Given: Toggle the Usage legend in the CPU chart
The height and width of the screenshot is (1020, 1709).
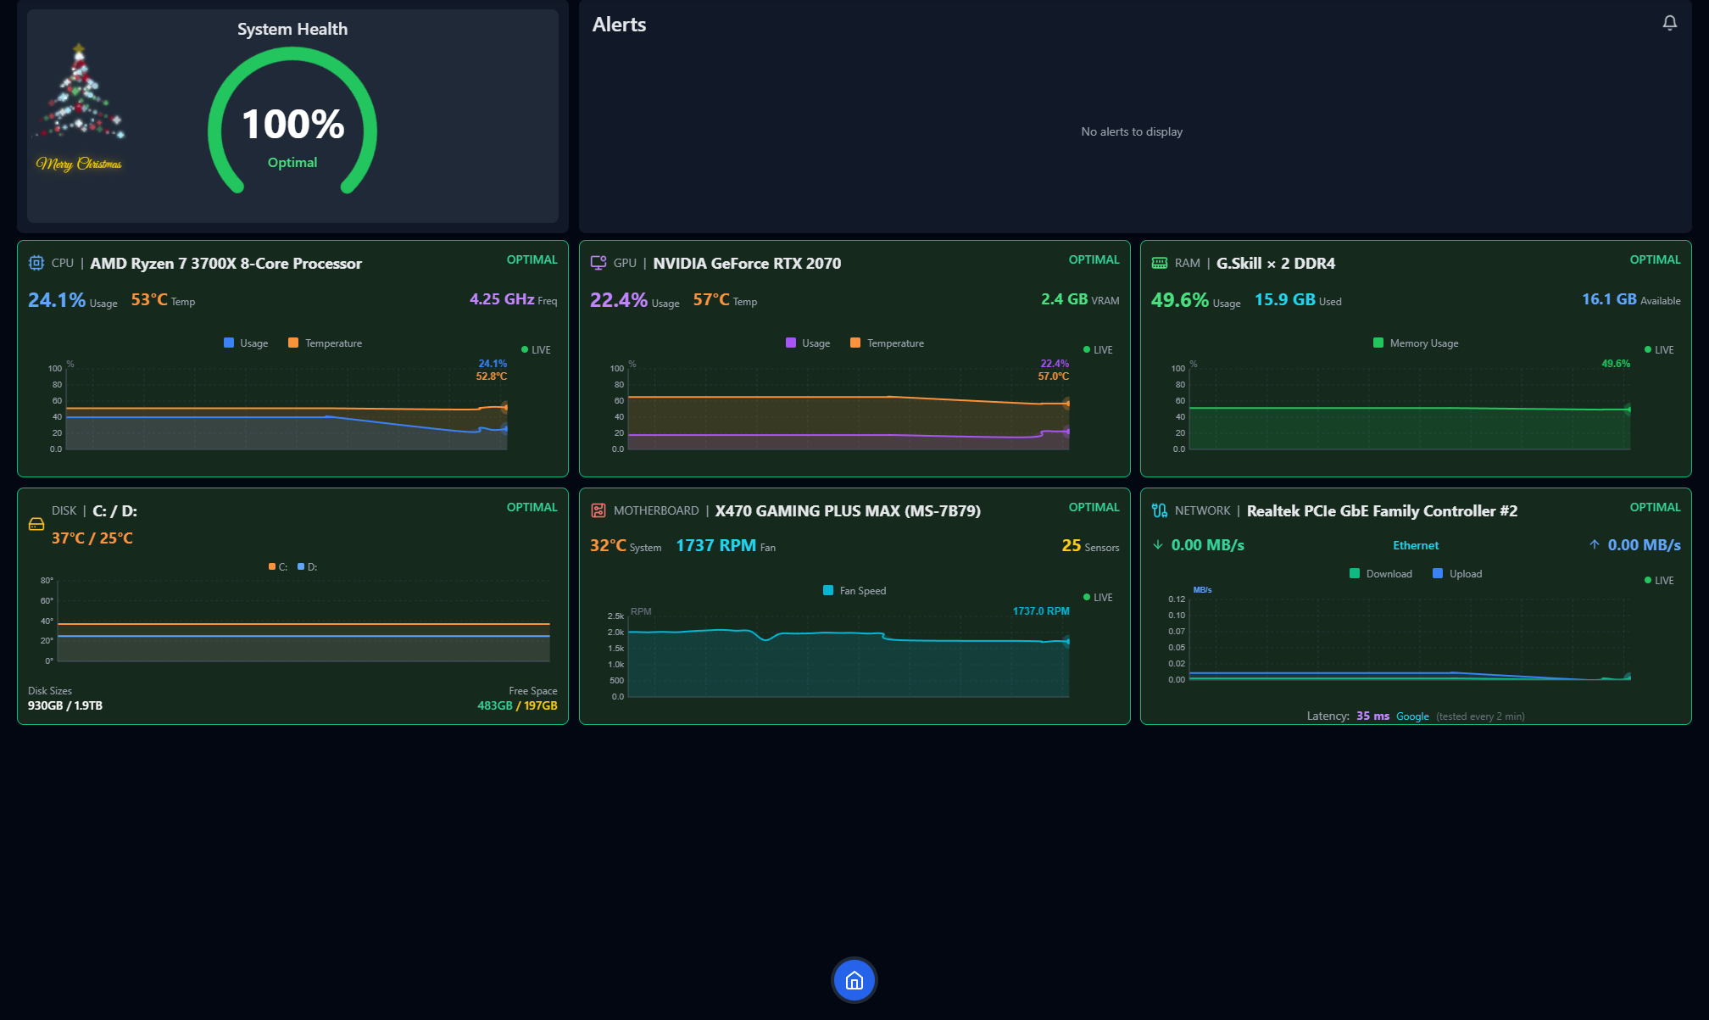Looking at the screenshot, I should (x=245, y=343).
